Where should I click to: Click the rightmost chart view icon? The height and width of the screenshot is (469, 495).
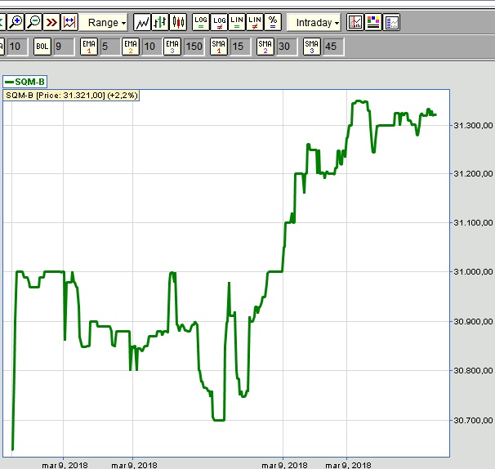(391, 22)
